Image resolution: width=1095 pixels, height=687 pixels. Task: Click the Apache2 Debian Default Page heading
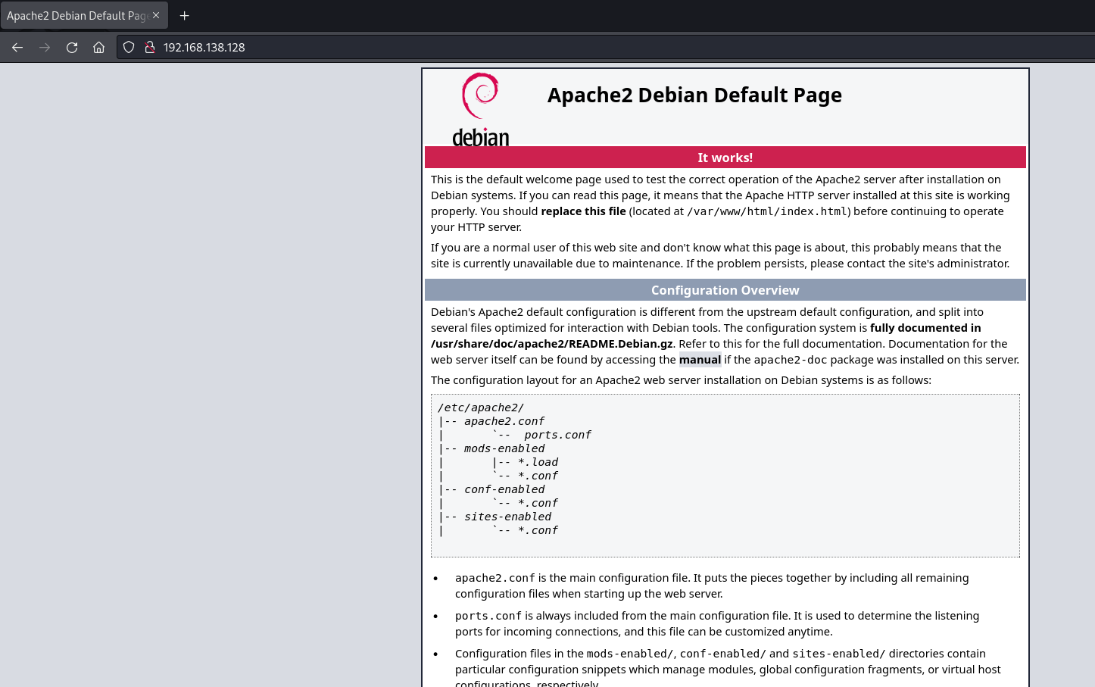tap(694, 95)
